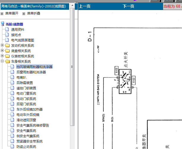This screenshot has width=182, height=149.
Task: Click 菜单展开 to expand all menus
Action: [12, 13]
